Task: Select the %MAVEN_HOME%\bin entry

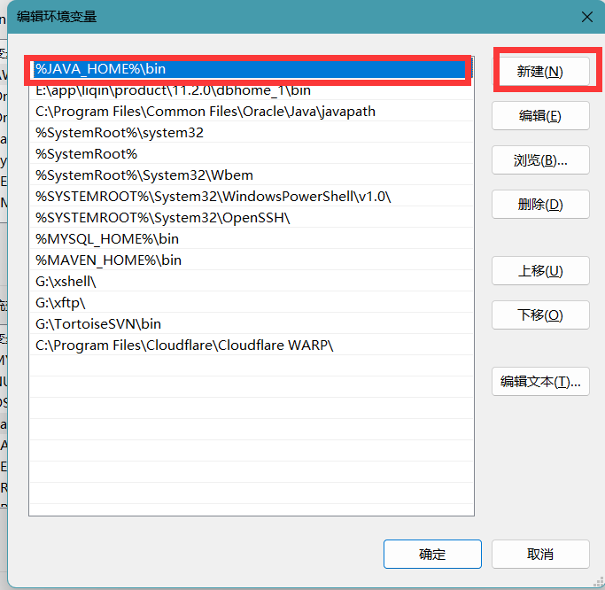Action: [x=252, y=260]
